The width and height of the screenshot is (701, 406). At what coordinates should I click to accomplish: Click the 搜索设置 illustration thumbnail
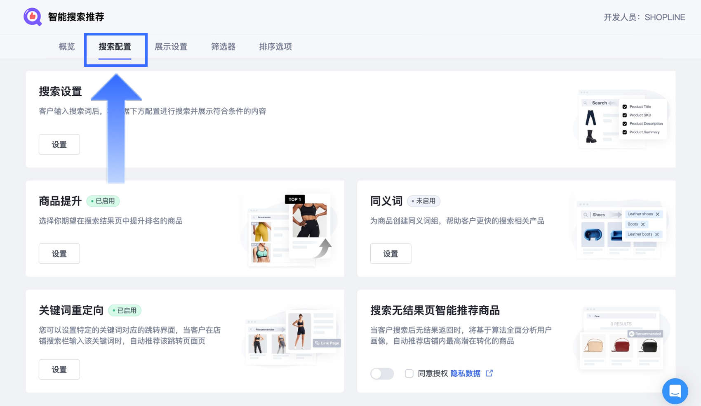click(x=621, y=118)
